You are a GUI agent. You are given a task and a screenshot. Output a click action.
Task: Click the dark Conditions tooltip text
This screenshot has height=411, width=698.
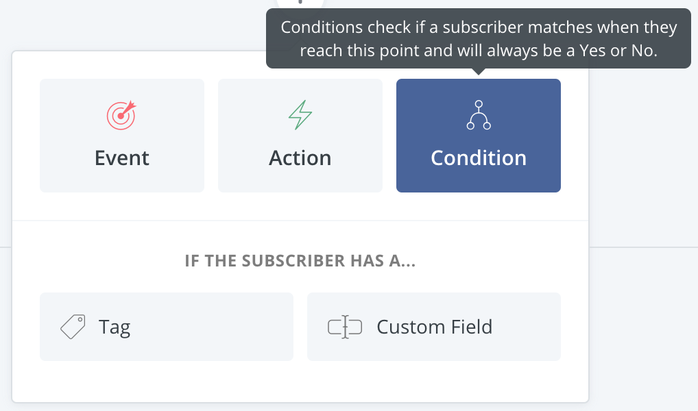tap(479, 38)
